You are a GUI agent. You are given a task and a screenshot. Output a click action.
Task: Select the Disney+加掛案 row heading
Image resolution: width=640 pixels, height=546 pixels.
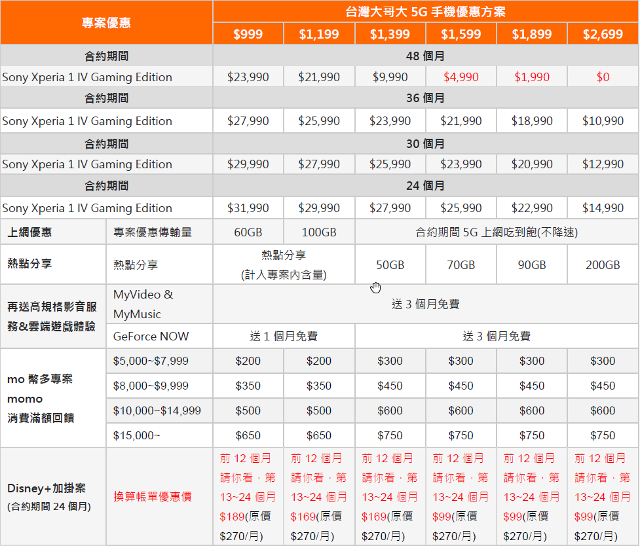pos(46,489)
